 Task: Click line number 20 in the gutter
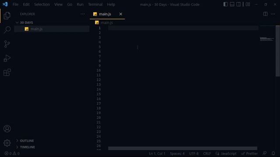click(x=98, y=117)
